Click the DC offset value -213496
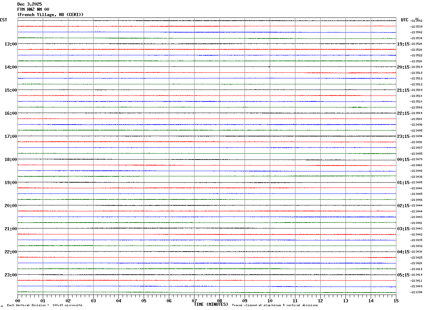 [x=416, y=125]
